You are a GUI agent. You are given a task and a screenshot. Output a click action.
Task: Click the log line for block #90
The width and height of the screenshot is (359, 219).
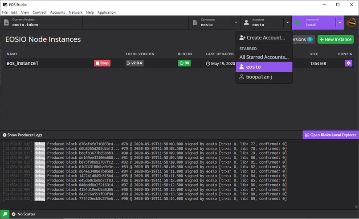(145, 198)
